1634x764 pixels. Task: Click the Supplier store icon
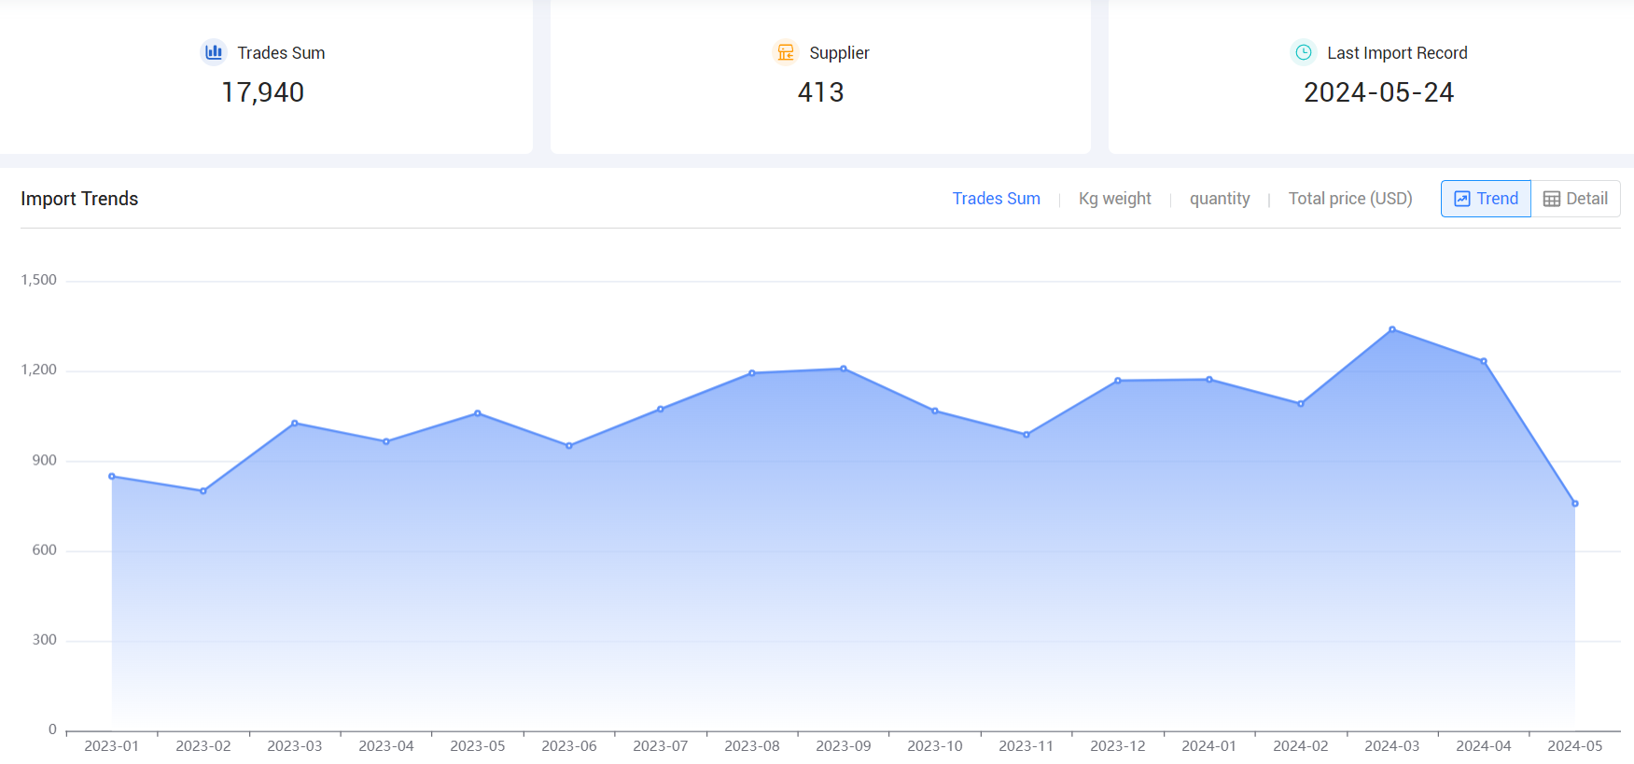[x=786, y=52]
